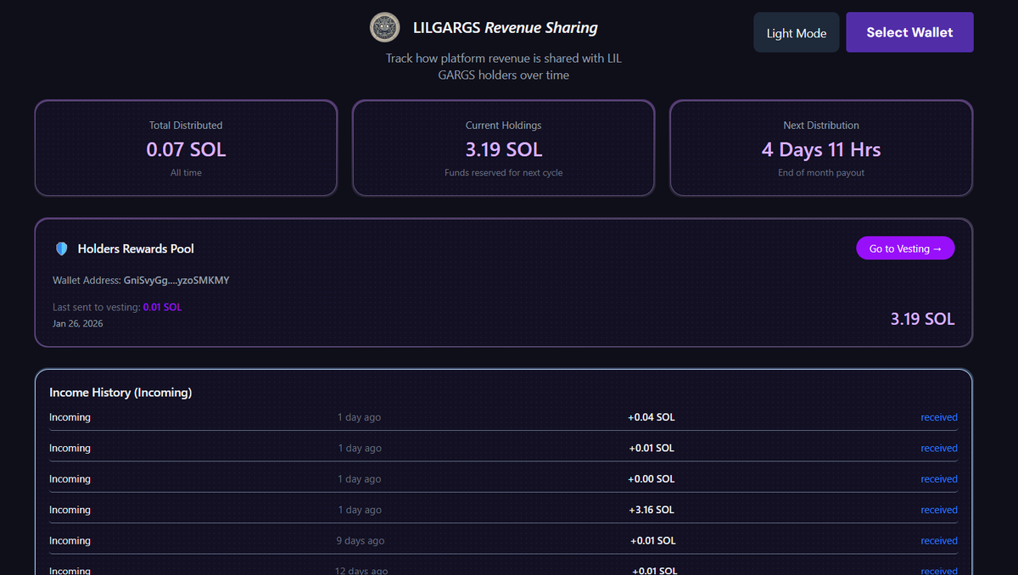The height and width of the screenshot is (575, 1018).
Task: Click the 0.01 SOL last sent to vesting amount
Action: tap(162, 307)
